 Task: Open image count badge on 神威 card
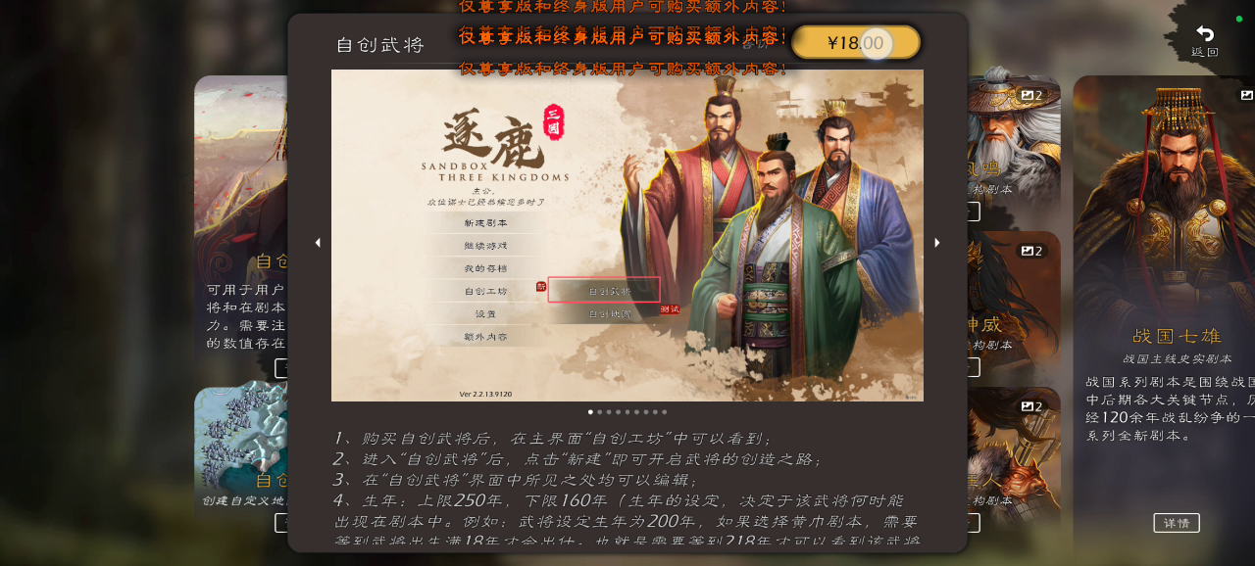click(x=1032, y=251)
